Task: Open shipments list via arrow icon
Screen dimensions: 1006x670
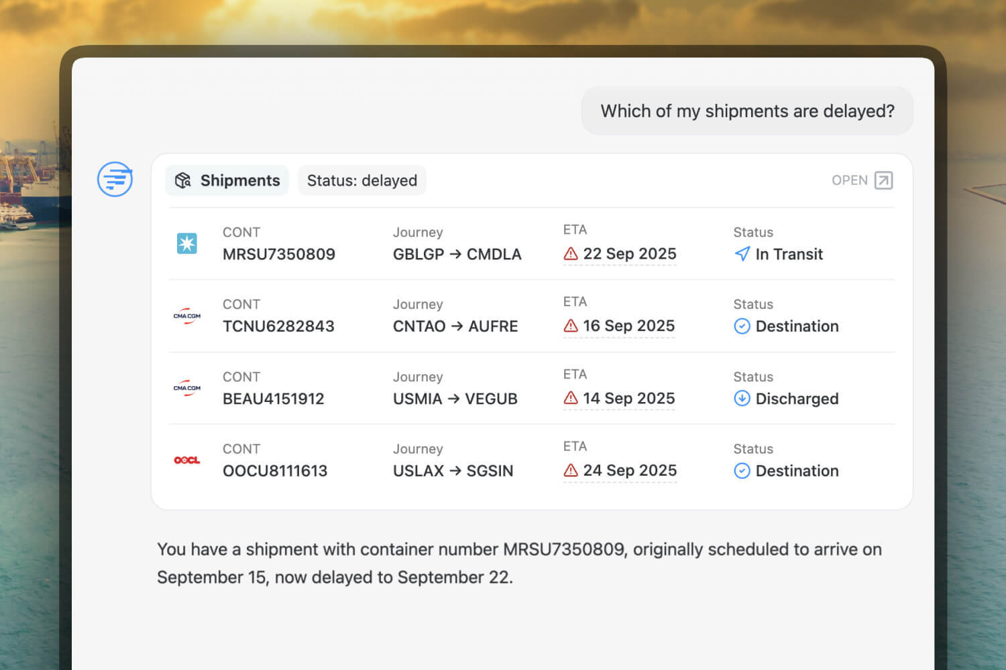Action: point(884,180)
